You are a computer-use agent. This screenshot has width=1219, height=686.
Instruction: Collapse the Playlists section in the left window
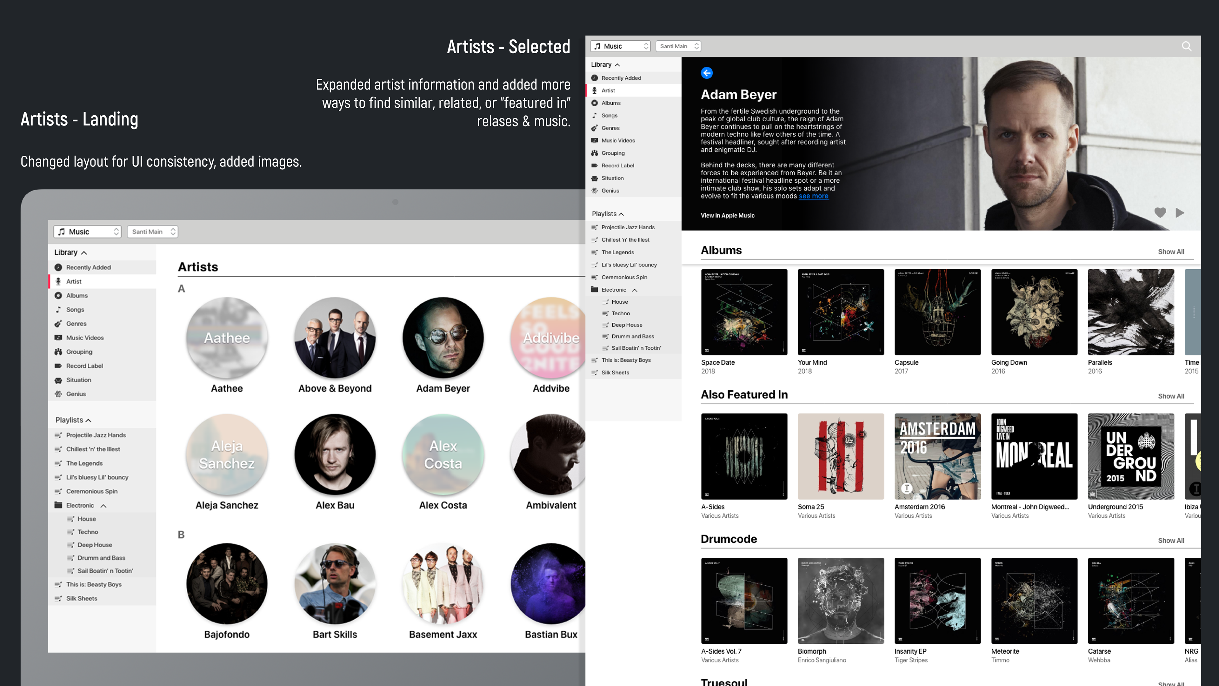[88, 420]
